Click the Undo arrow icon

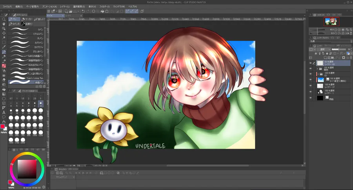[x=83, y=11]
